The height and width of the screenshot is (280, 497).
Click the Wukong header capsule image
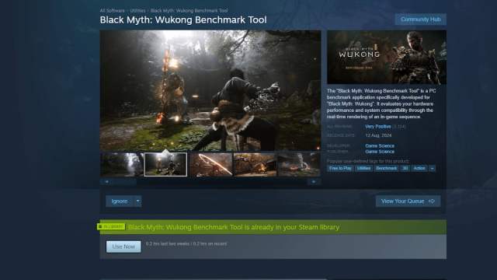[x=387, y=57]
